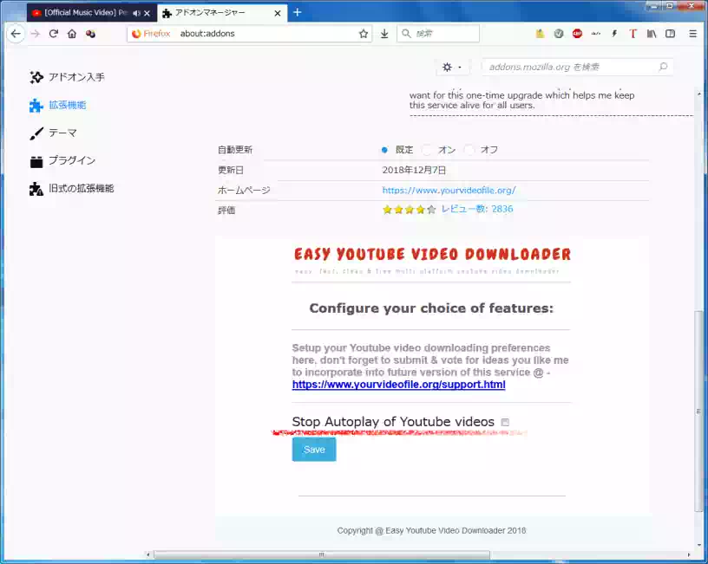
Task: Click the gray checkmark extension icon
Action: click(559, 34)
